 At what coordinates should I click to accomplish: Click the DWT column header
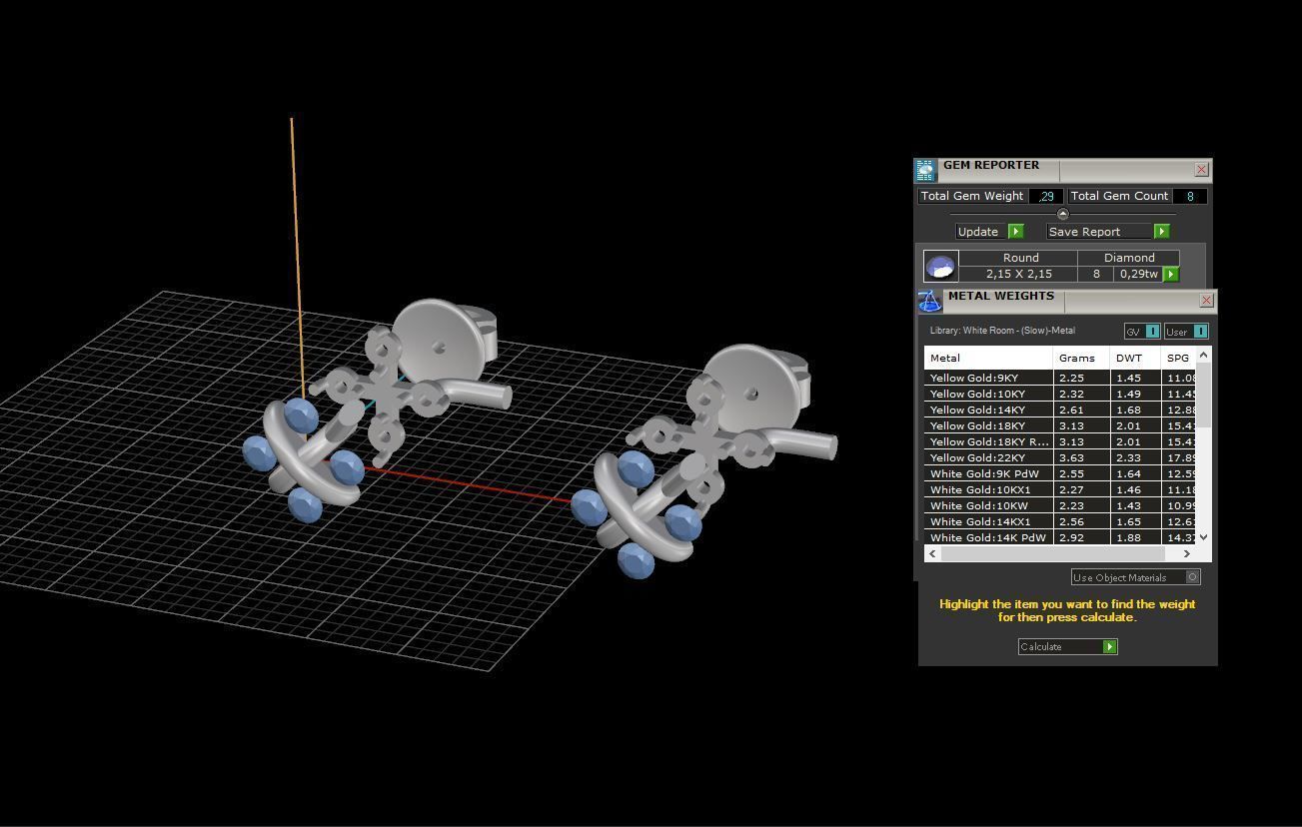coord(1136,358)
